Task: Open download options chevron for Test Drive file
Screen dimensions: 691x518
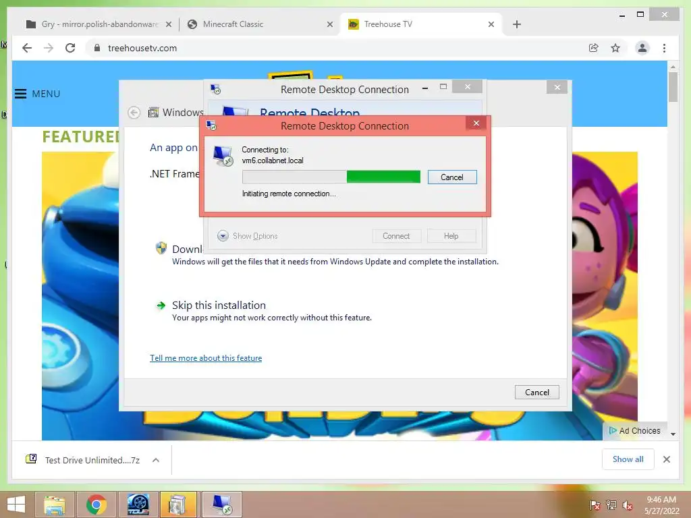Action: coord(156,460)
